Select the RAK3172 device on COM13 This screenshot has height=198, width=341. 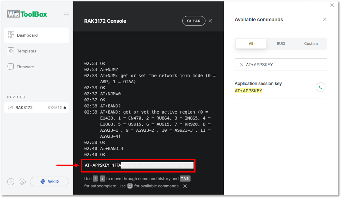pos(36,108)
